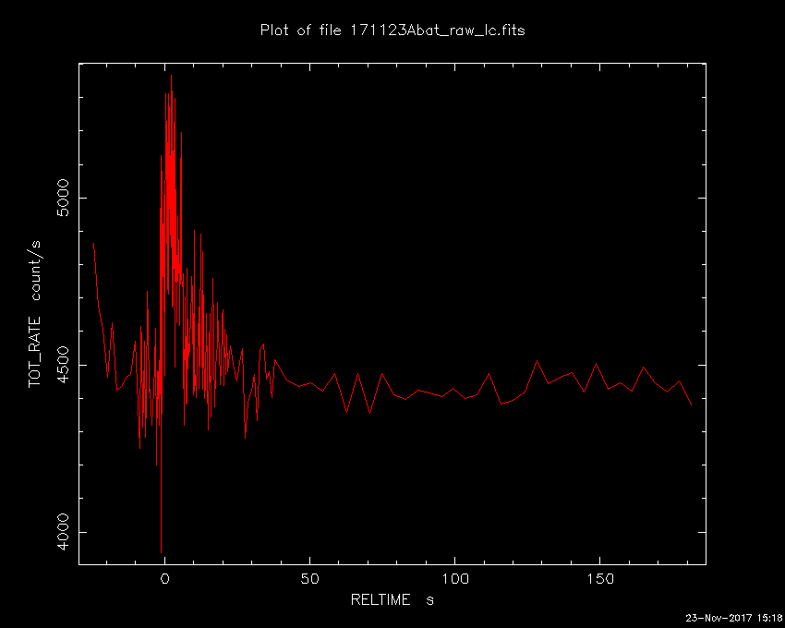785x628 pixels.
Task: Click the x-axis tick label '0'
Action: pyautogui.click(x=164, y=579)
